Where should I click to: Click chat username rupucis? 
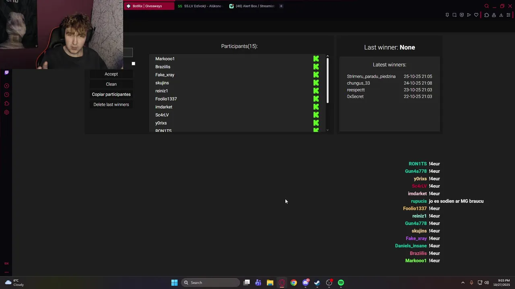pos(419,201)
